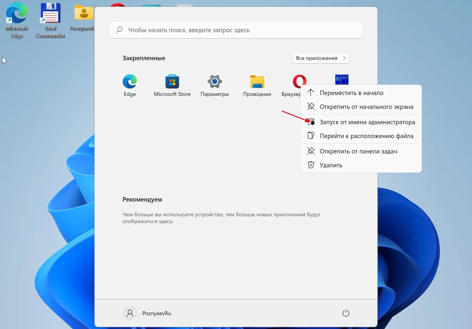The width and height of the screenshot is (472, 329).
Task: Click the PoznyaevRu account name
Action: click(x=156, y=313)
